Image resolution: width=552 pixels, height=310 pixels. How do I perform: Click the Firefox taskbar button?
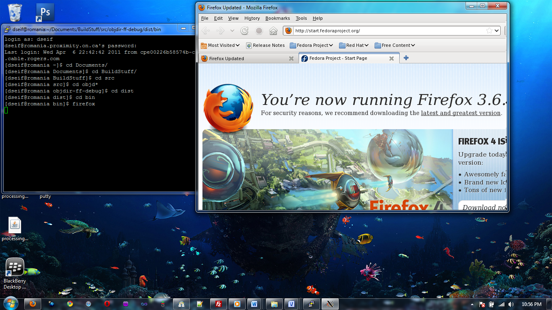(33, 304)
